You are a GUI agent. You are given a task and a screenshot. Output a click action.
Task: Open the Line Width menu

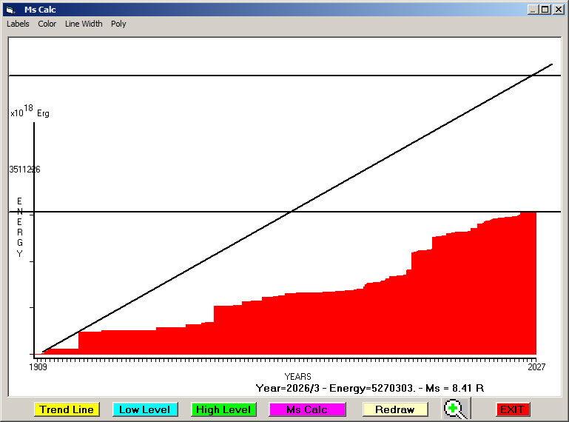tap(84, 24)
